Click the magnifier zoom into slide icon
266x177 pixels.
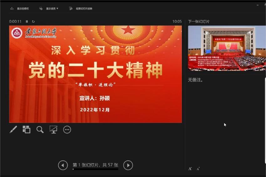click(40, 129)
